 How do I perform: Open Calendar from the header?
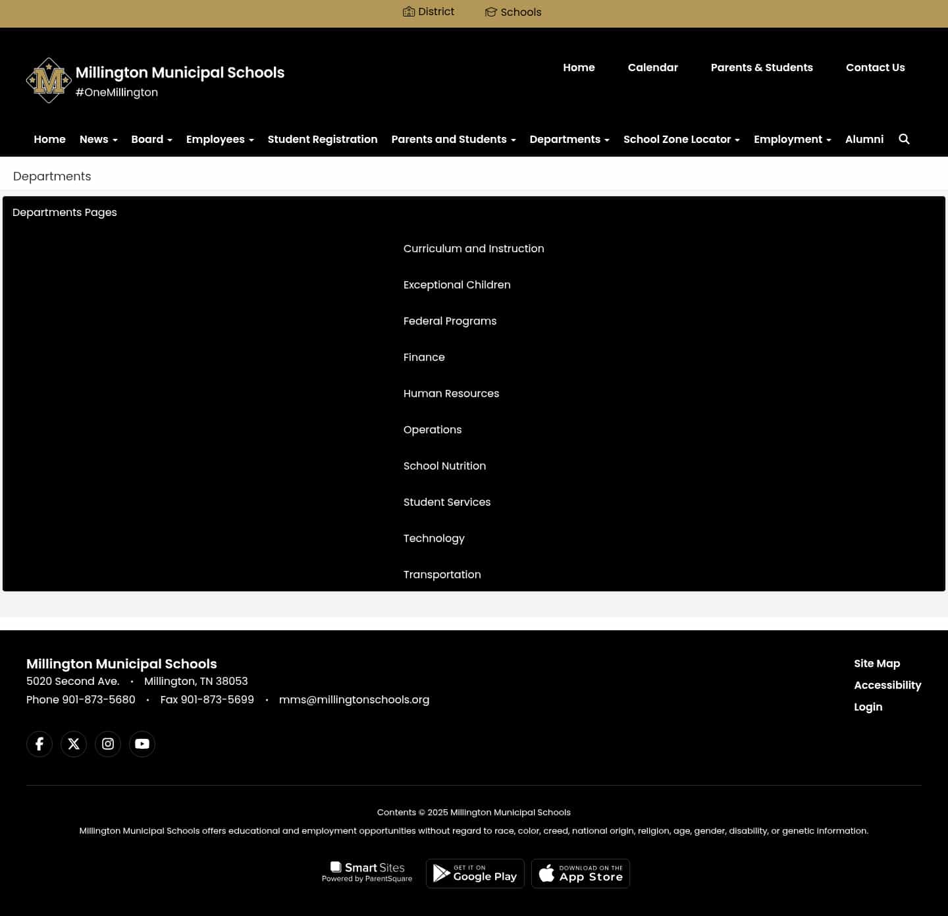coord(653,67)
